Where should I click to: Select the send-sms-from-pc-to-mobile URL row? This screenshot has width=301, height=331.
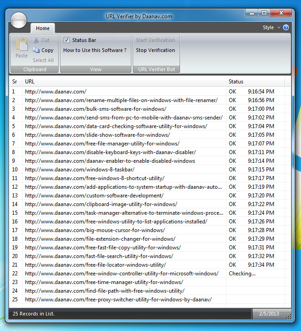[x=150, y=118]
